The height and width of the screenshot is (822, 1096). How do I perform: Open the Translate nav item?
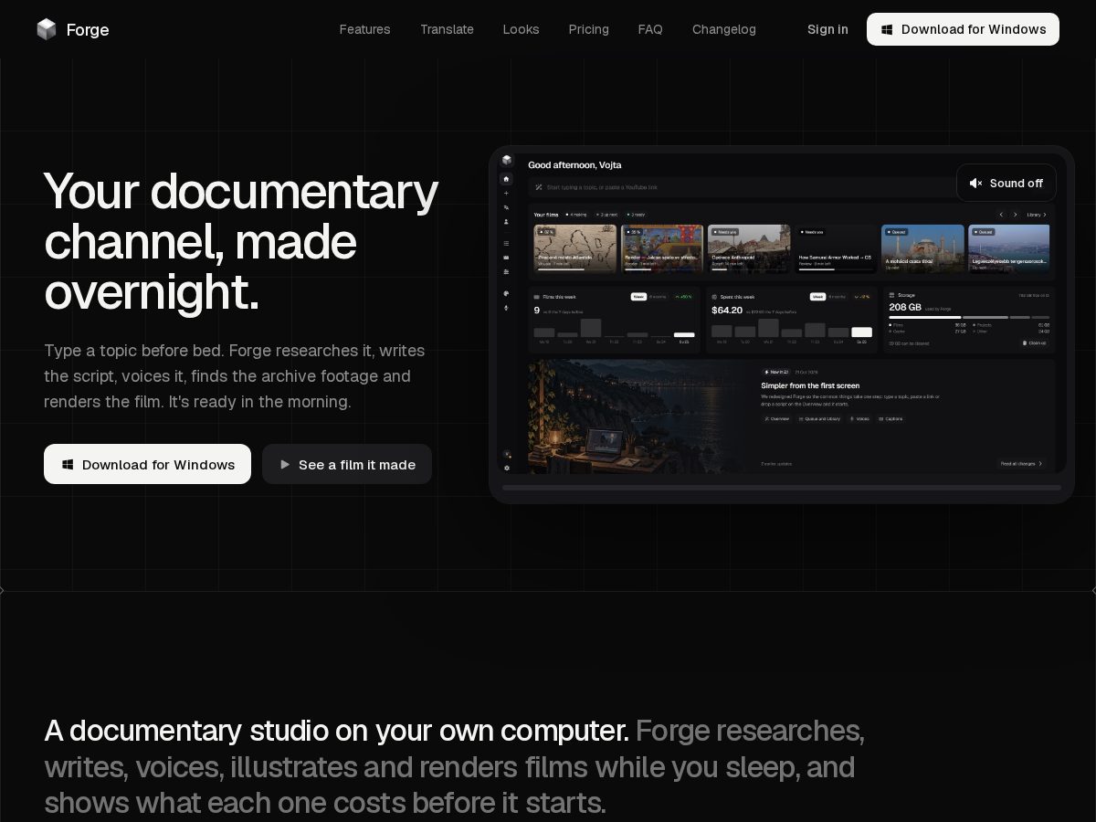click(x=447, y=29)
